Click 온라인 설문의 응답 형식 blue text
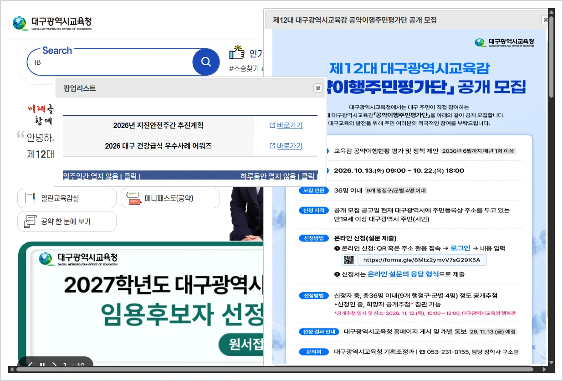This screenshot has height=381, width=563. click(x=403, y=274)
